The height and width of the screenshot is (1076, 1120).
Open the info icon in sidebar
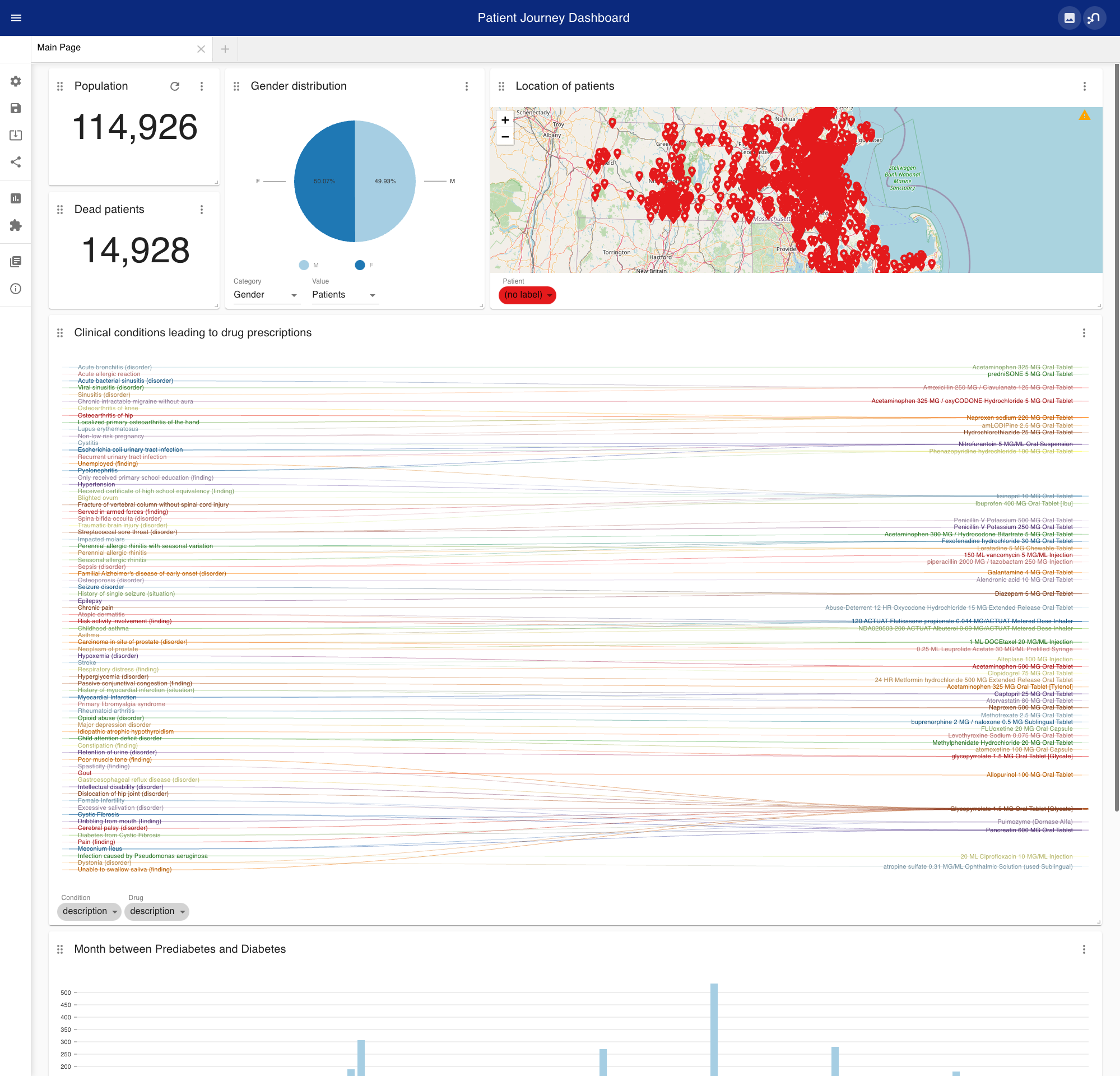[x=16, y=289]
